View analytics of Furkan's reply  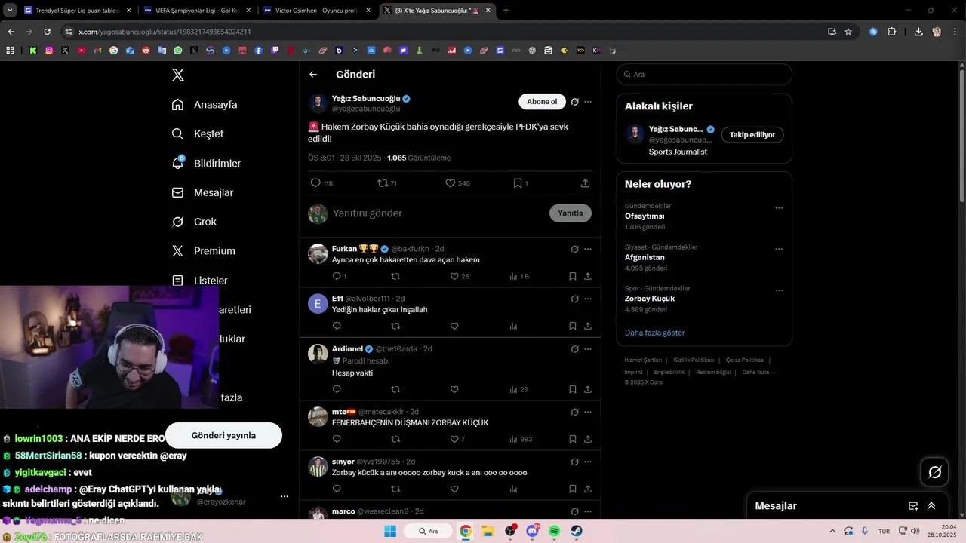(513, 276)
